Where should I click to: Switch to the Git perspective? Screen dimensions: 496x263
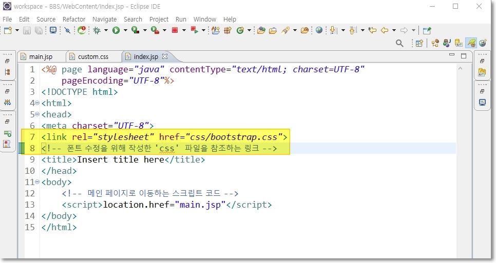point(459,43)
